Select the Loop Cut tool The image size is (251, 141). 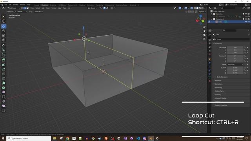[x=4, y=74]
